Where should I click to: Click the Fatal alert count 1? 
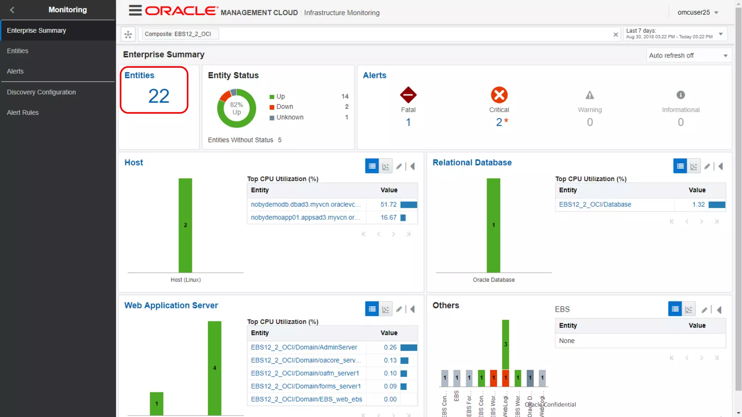[x=408, y=122]
